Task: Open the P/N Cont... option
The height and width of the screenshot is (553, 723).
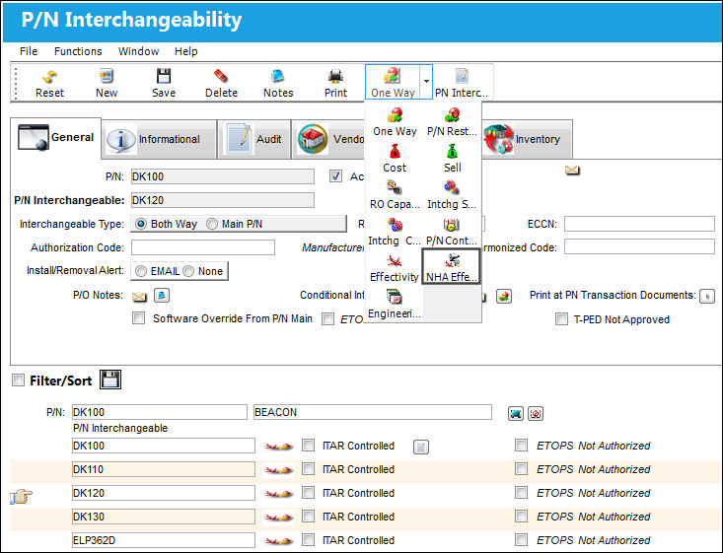Action: (452, 232)
